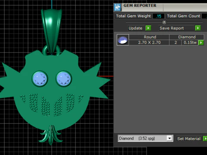207x155 pixels.
Task: Click the Round shape cell
Action: 149,37
